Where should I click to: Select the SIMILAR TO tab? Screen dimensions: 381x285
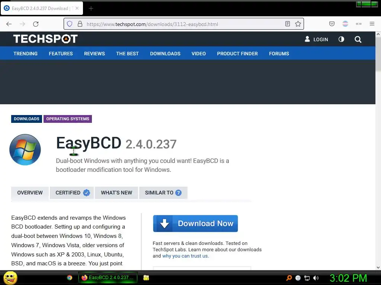(163, 193)
